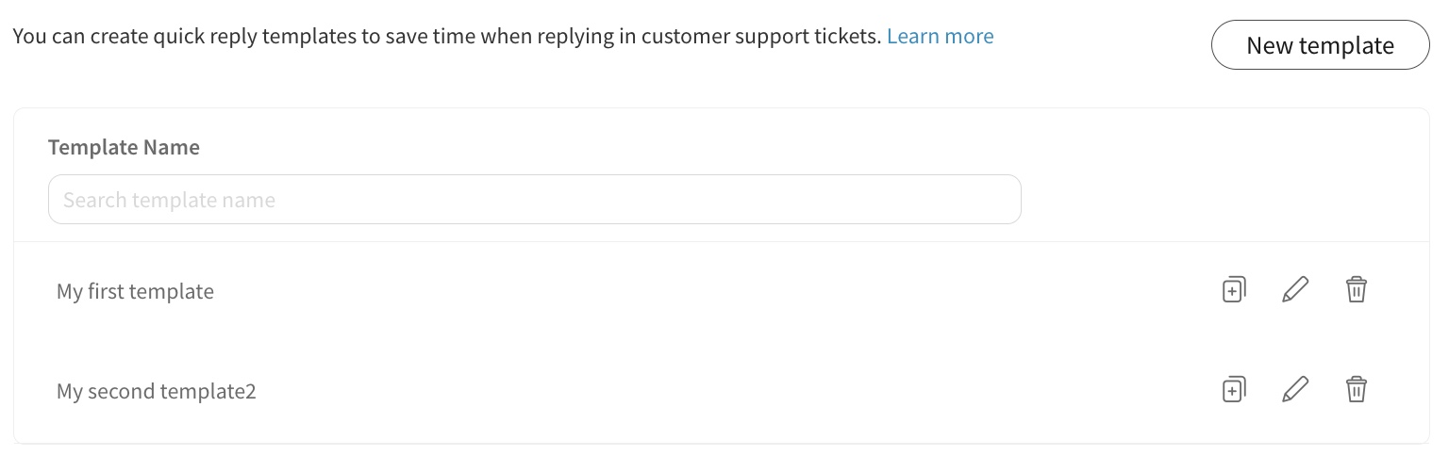Select the 'My second template2' name text
The width and height of the screenshot is (1449, 456).
click(x=156, y=391)
